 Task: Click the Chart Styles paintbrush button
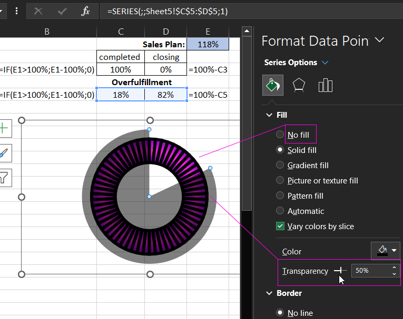point(4,153)
